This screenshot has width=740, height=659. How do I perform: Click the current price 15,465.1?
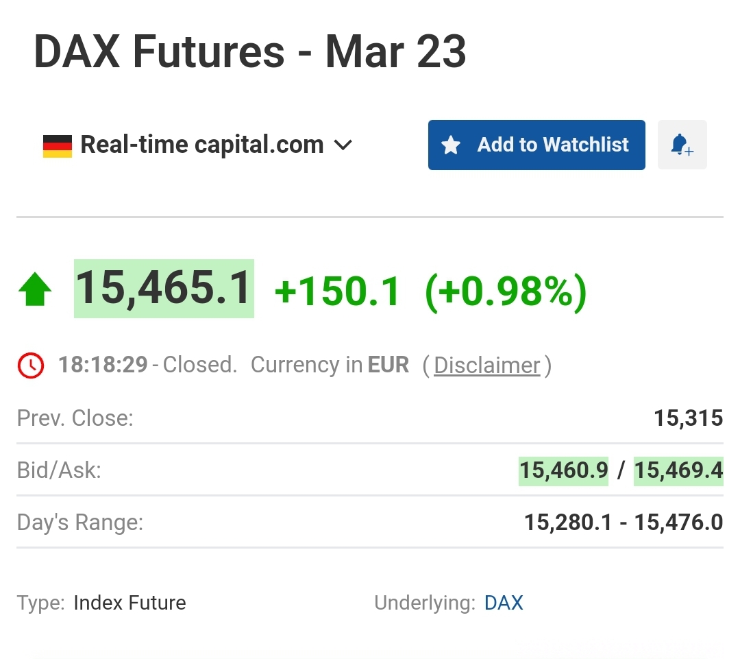tap(164, 289)
